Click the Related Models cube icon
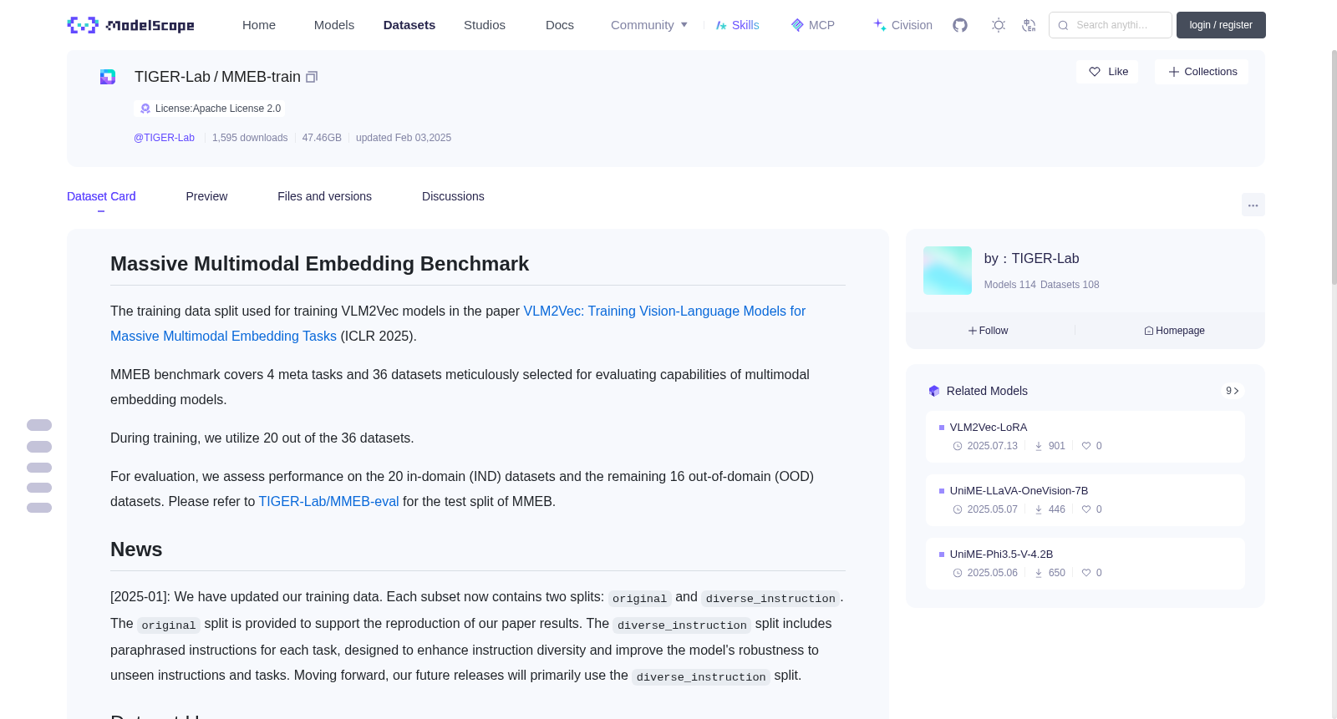Viewport: 1337px width, 719px height. [x=934, y=391]
